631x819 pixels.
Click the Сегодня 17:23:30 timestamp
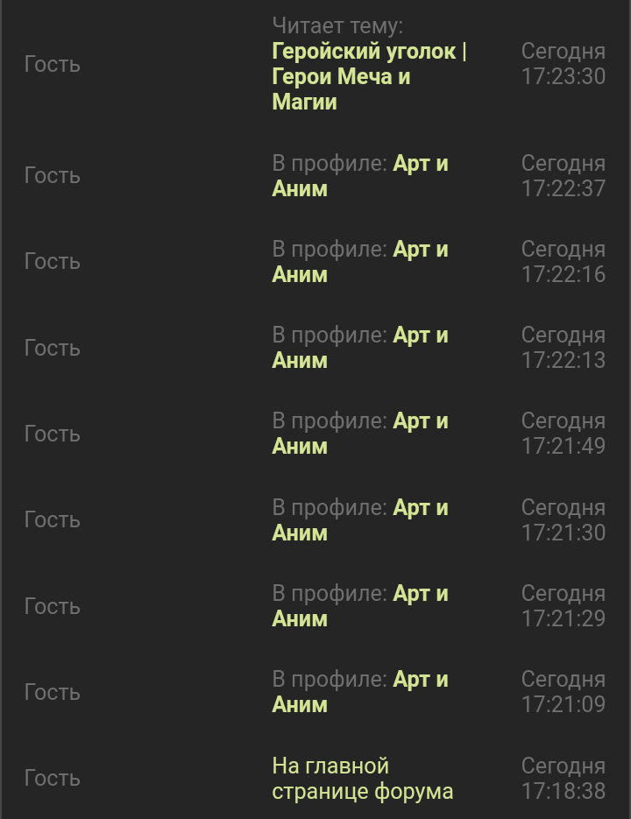563,64
